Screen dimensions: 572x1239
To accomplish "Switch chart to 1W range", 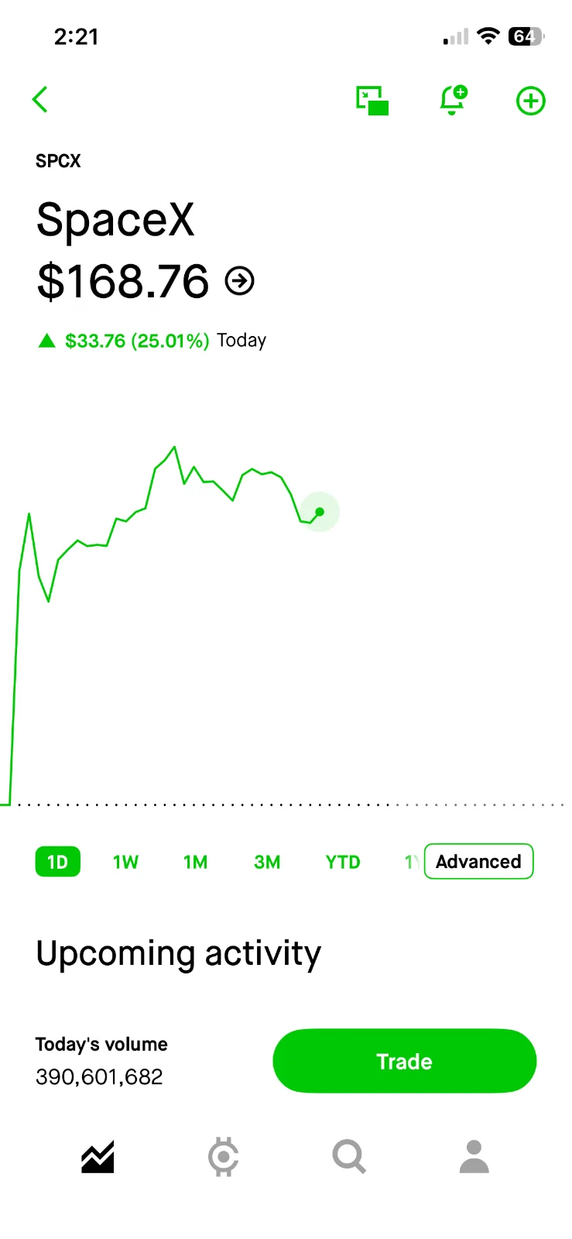I will (125, 862).
